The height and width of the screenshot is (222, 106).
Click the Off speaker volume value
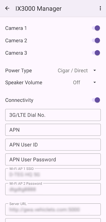tap(77, 82)
